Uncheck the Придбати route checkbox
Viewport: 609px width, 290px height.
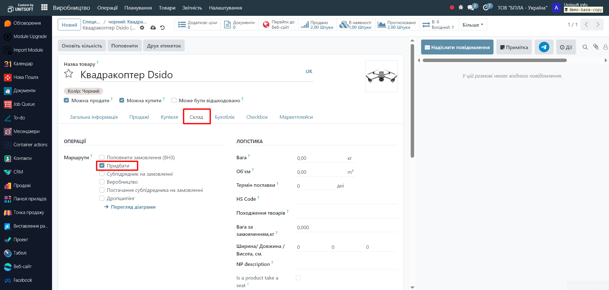click(102, 166)
